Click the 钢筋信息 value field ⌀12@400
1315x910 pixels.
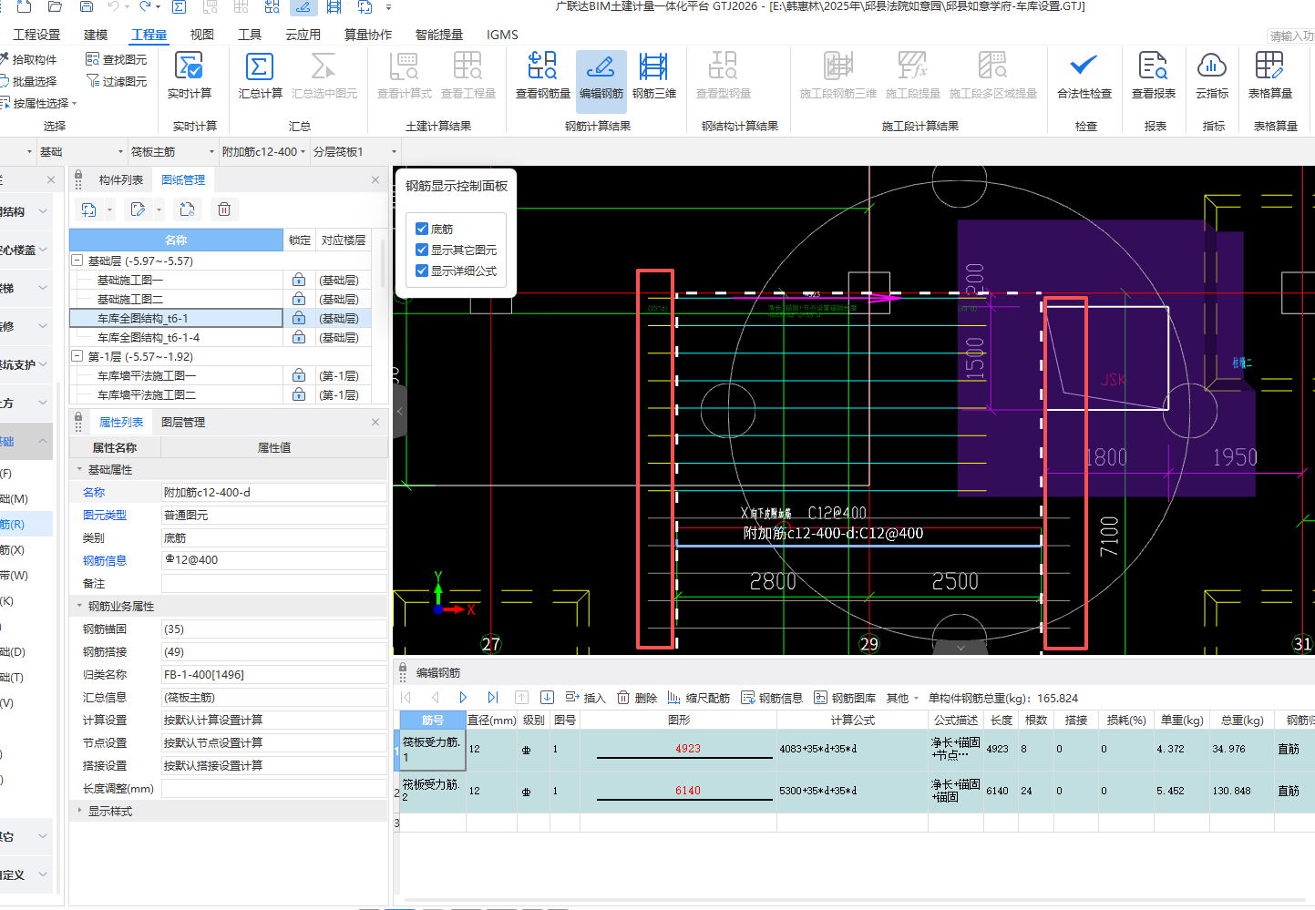click(x=273, y=560)
